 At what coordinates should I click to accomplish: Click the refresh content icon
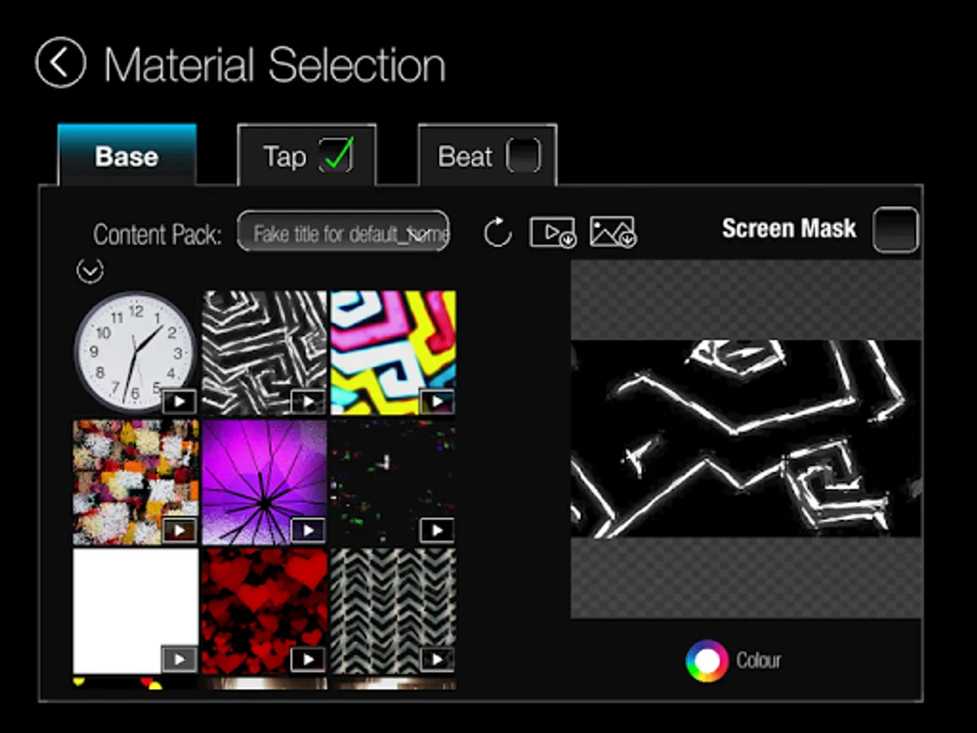497,233
